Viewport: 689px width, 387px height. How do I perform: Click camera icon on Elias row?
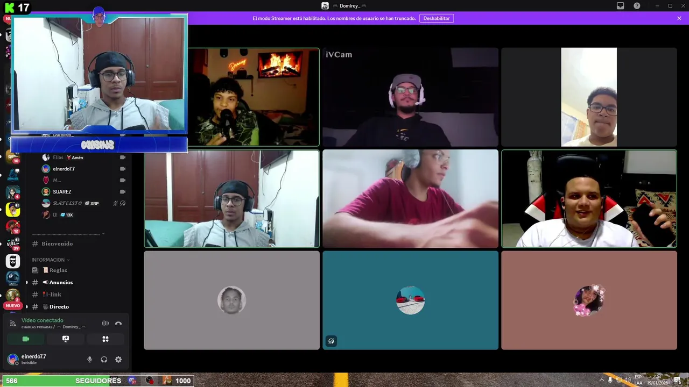point(123,157)
